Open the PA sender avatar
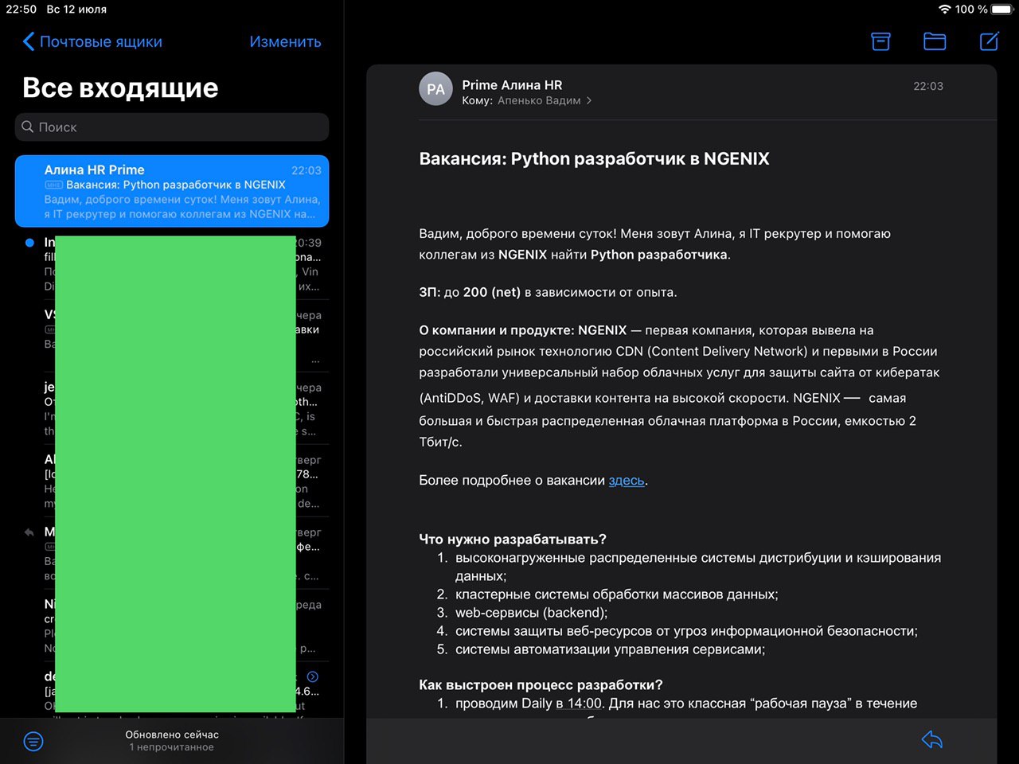1019x764 pixels. [435, 89]
